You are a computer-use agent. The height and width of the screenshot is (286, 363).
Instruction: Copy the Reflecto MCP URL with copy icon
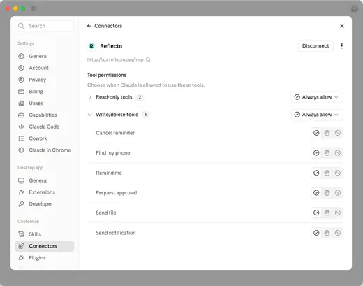148,59
